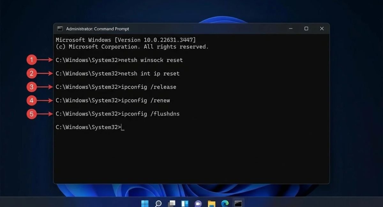
Task: Click the "ipconfig /flushdns" command line
Action: 118,114
